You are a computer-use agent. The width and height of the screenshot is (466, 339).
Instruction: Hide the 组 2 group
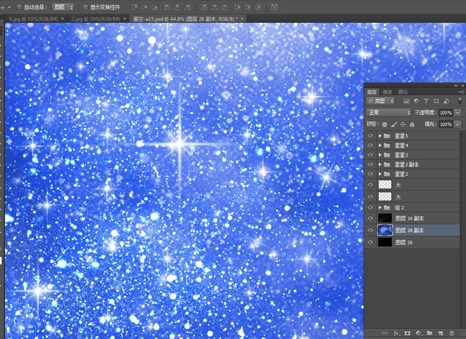click(370, 207)
